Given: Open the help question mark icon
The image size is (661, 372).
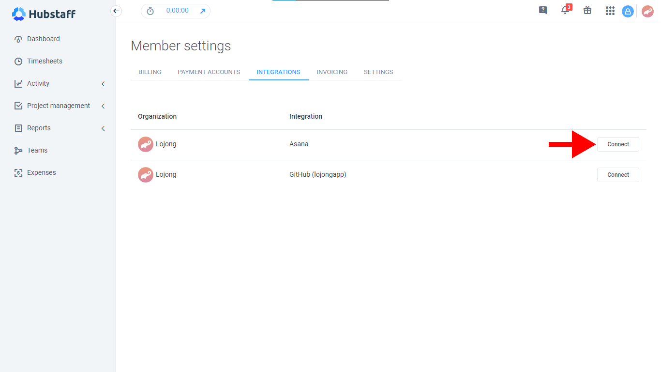Looking at the screenshot, I should 543,10.
